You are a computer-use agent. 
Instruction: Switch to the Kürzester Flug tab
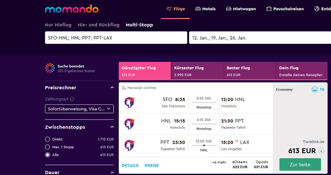click(x=197, y=71)
